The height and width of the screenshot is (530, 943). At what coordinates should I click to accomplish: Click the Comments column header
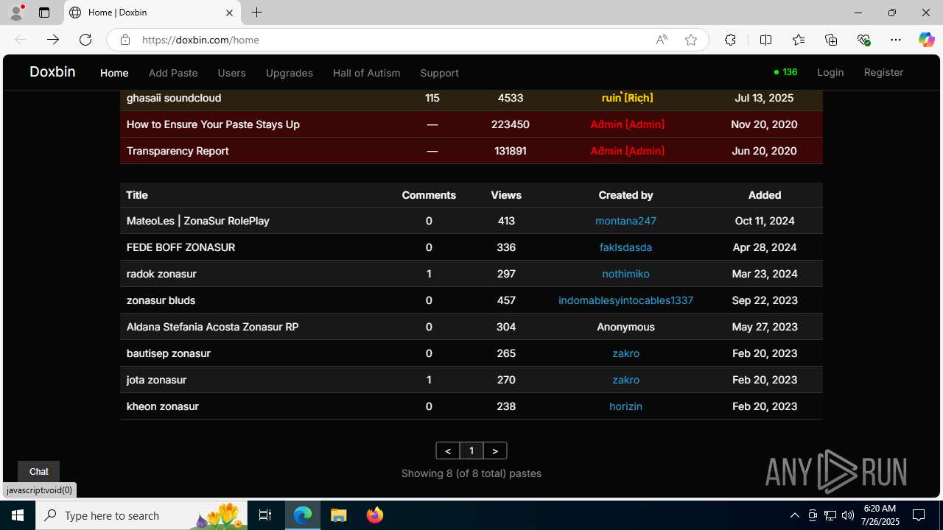(429, 195)
